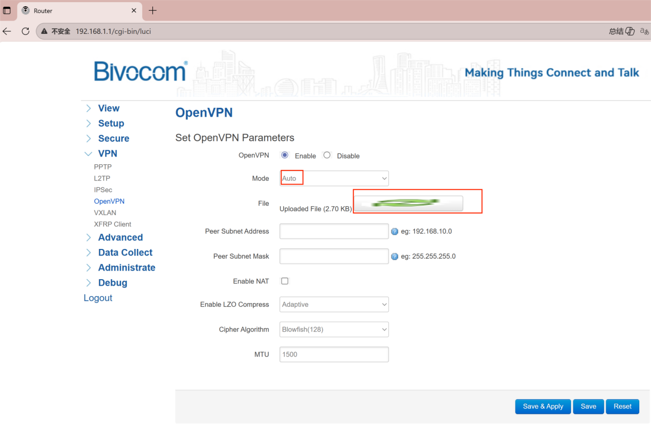
Task: Click the Logout link
Action: 97,298
